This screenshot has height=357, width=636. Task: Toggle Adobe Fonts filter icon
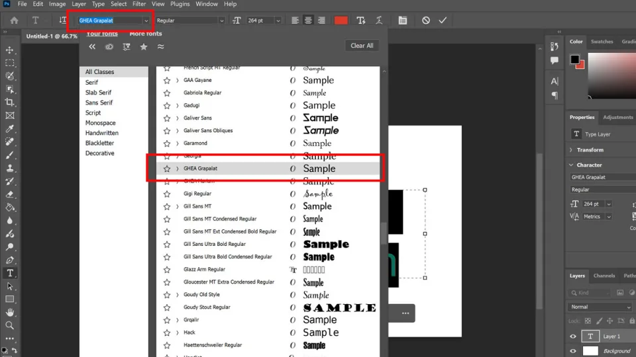[x=109, y=46]
